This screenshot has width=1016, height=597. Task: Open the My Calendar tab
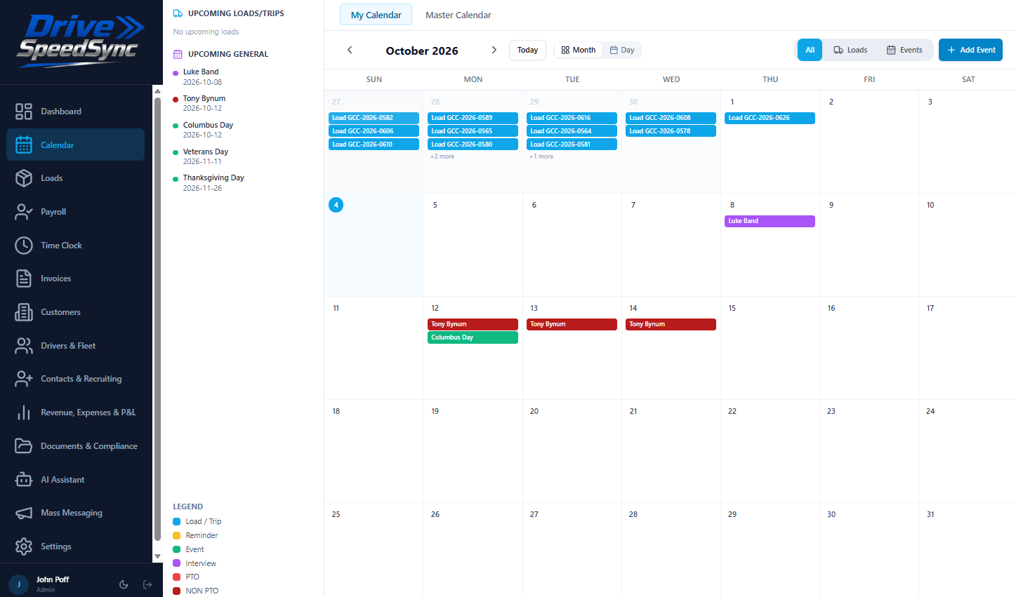(376, 15)
